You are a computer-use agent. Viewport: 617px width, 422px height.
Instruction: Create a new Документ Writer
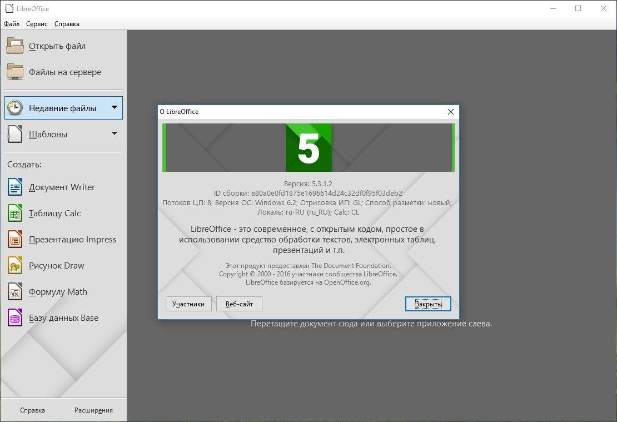pos(62,187)
